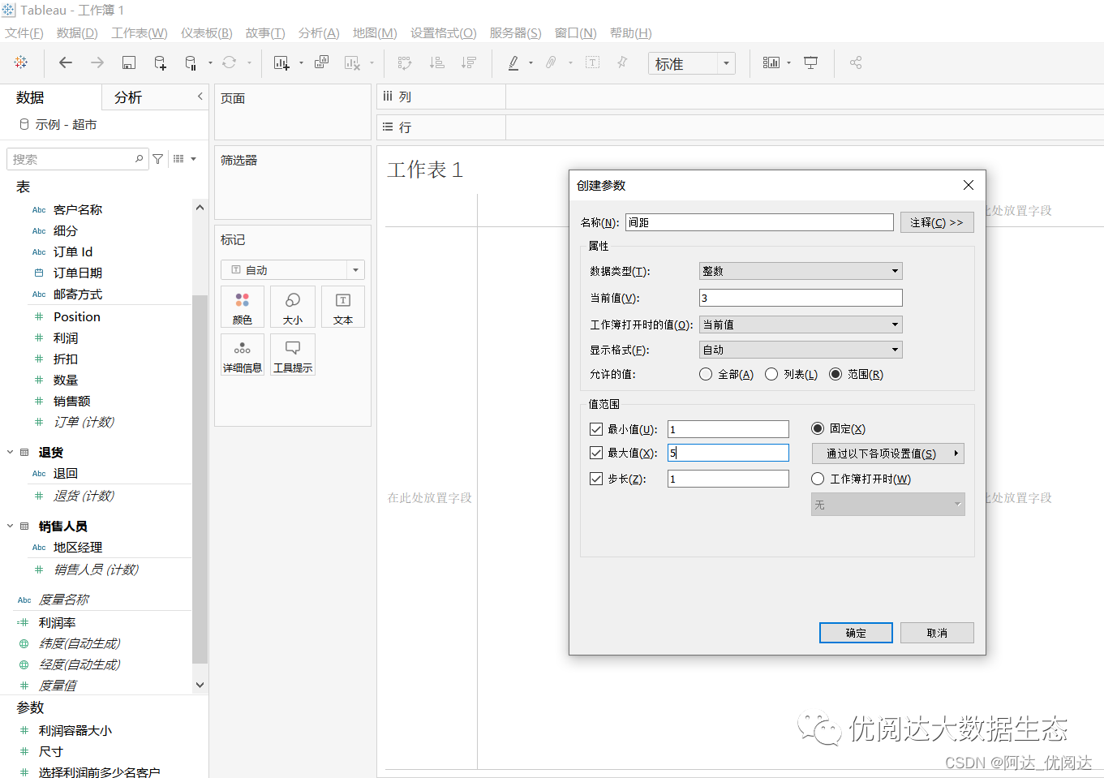The image size is (1104, 778).
Task: Select the List allowable values radio
Action: pyautogui.click(x=771, y=374)
